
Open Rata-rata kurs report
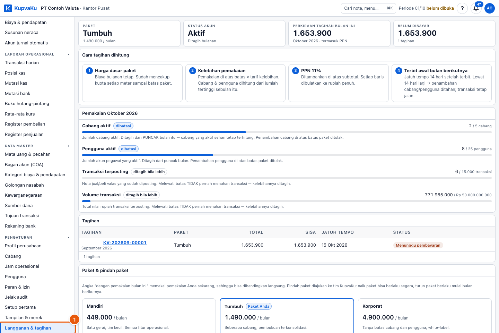click(37, 114)
